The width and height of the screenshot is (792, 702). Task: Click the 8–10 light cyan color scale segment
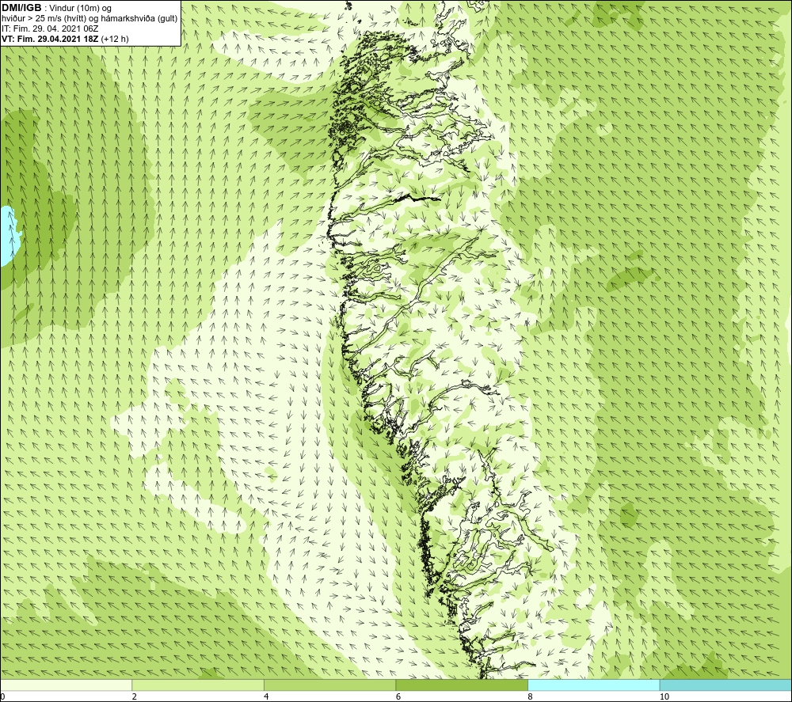click(593, 685)
